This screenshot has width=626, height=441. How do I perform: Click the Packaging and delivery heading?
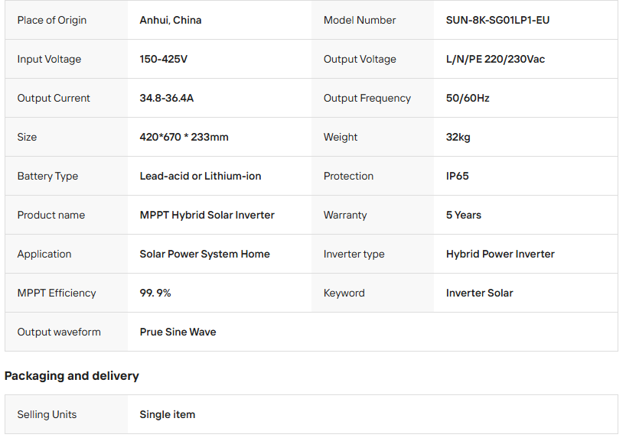point(72,375)
